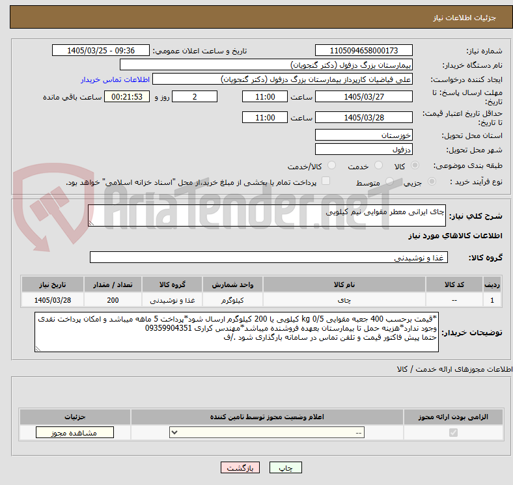Click the buyer organization name field
The height and width of the screenshot is (485, 513).
pos(266,65)
